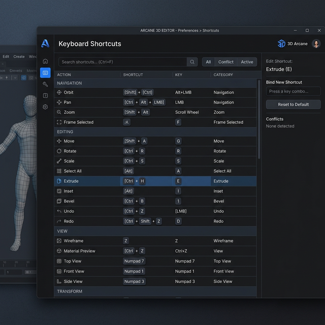
Task: Show All shortcuts filter
Action: (208, 62)
